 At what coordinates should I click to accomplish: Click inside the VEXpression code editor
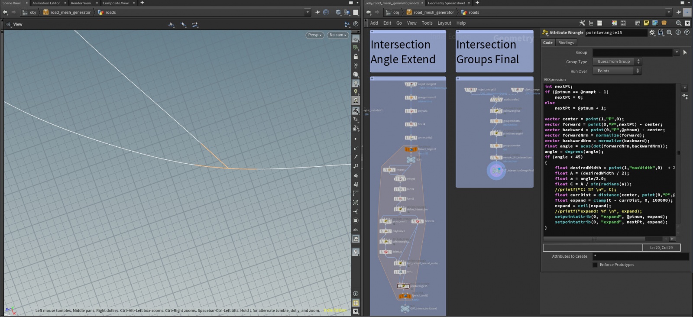tap(610, 159)
